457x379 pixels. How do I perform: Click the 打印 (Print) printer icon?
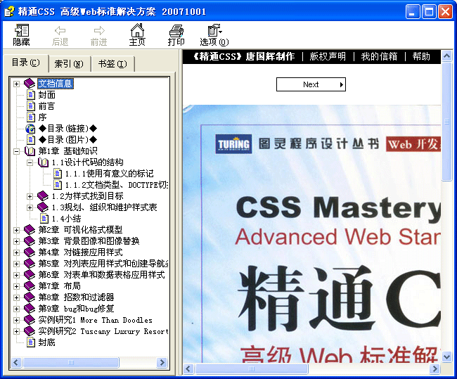pos(176,31)
